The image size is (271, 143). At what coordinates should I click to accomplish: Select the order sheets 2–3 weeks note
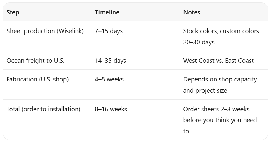tap(224, 120)
